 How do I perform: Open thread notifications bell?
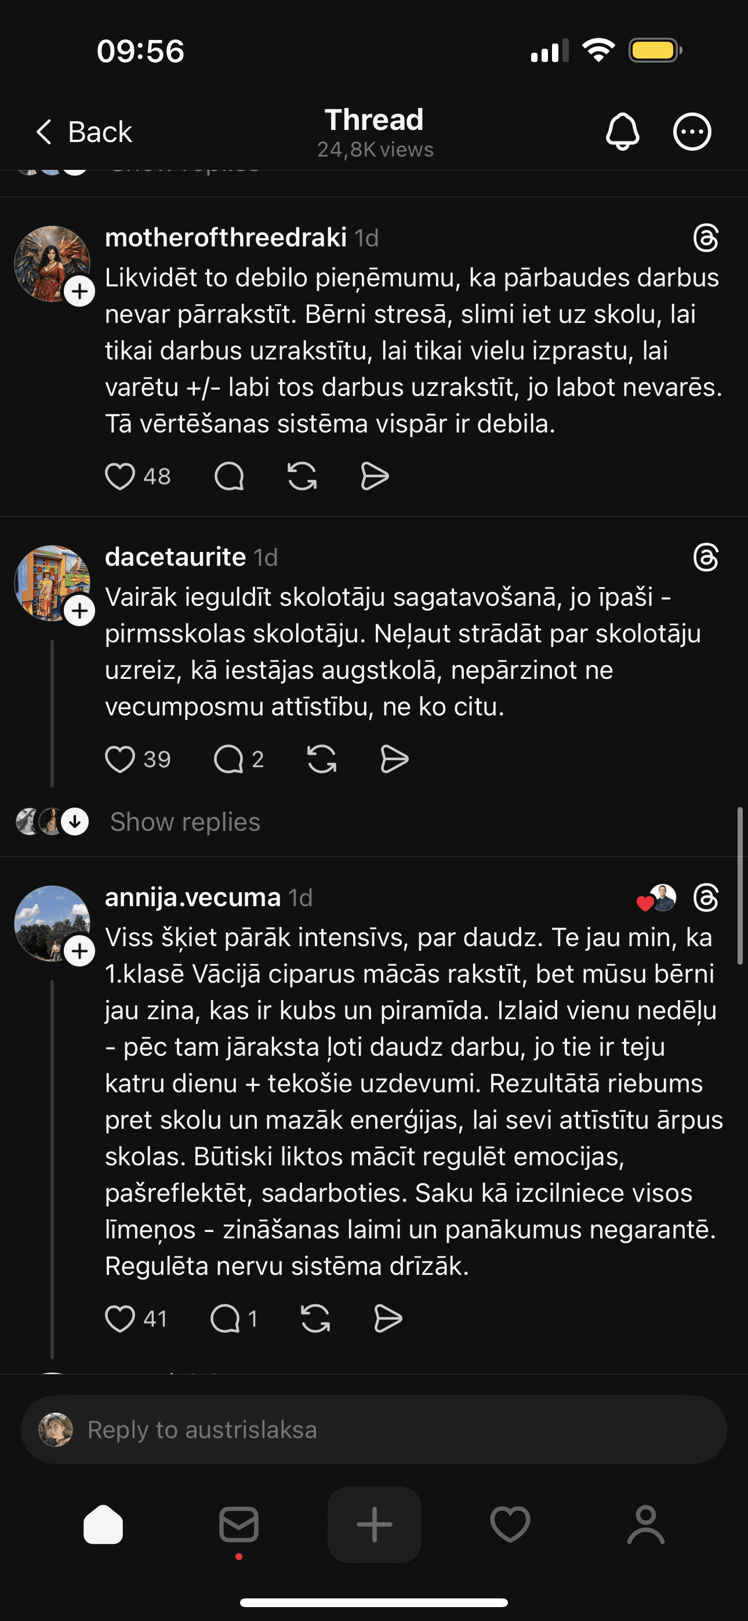tap(622, 132)
